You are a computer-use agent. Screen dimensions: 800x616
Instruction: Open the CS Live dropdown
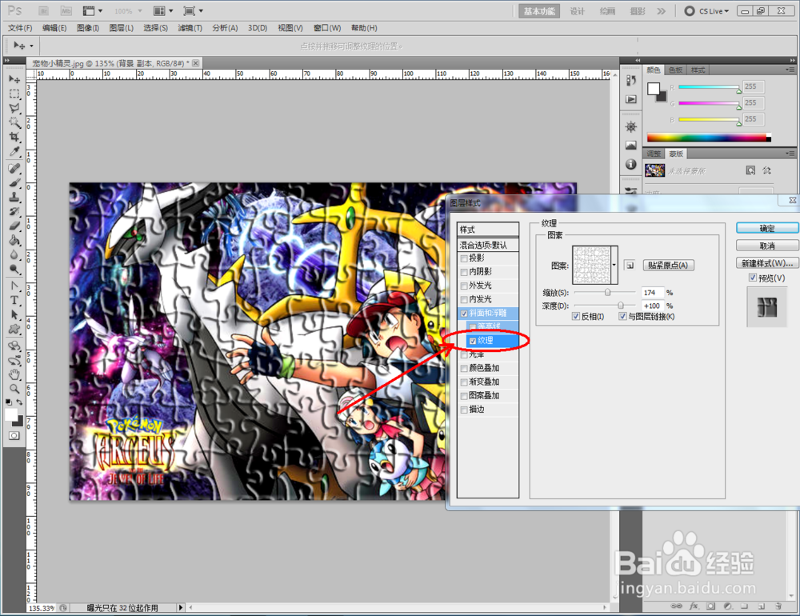point(706,10)
